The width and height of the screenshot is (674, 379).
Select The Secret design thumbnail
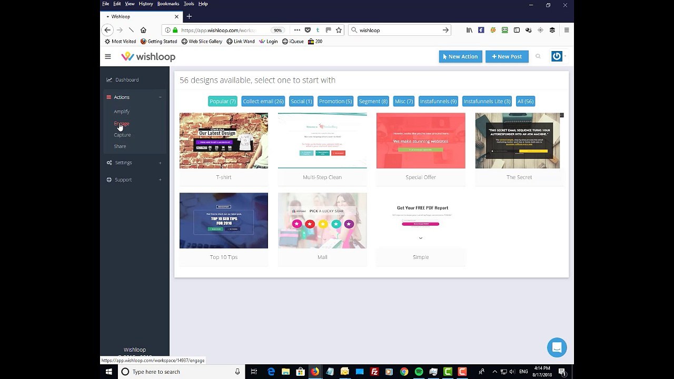tap(519, 141)
